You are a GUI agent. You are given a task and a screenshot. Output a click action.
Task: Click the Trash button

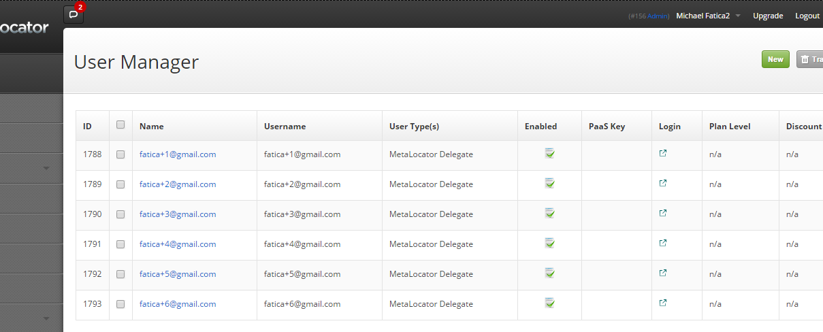pyautogui.click(x=810, y=59)
